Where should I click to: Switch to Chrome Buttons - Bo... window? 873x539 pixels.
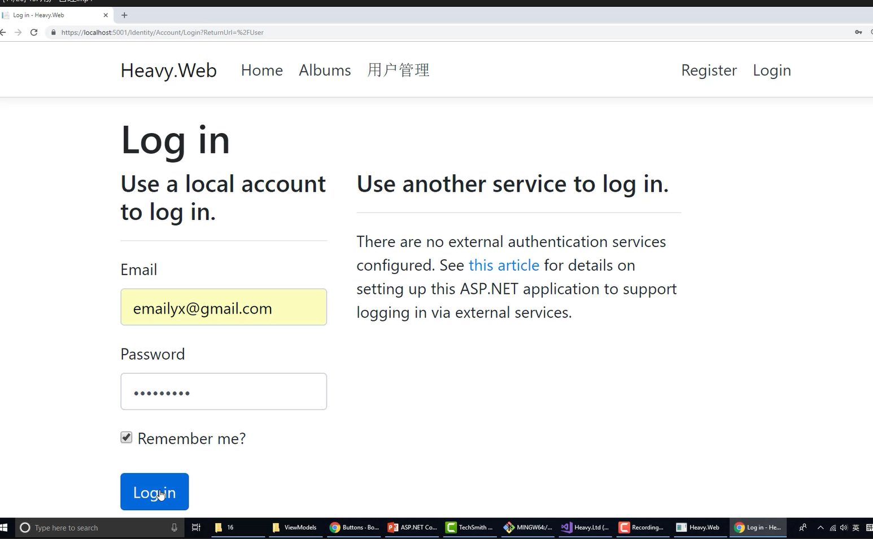point(354,528)
